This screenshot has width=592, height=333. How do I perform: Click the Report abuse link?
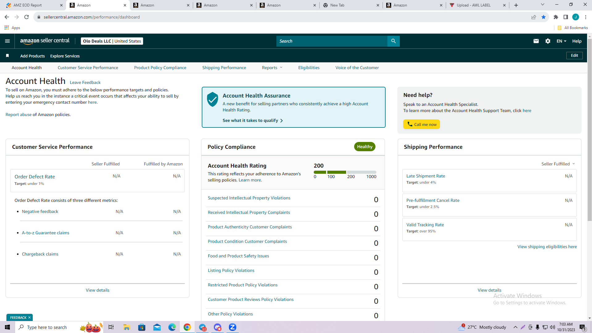click(19, 114)
